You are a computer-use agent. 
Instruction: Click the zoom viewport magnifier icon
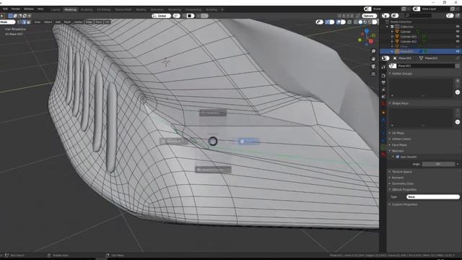pos(373,51)
